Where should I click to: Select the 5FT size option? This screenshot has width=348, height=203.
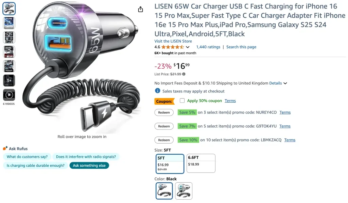(x=170, y=163)
